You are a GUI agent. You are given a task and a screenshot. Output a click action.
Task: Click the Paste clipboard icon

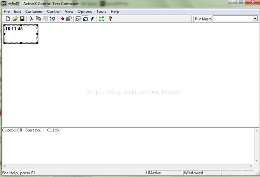[46, 18]
